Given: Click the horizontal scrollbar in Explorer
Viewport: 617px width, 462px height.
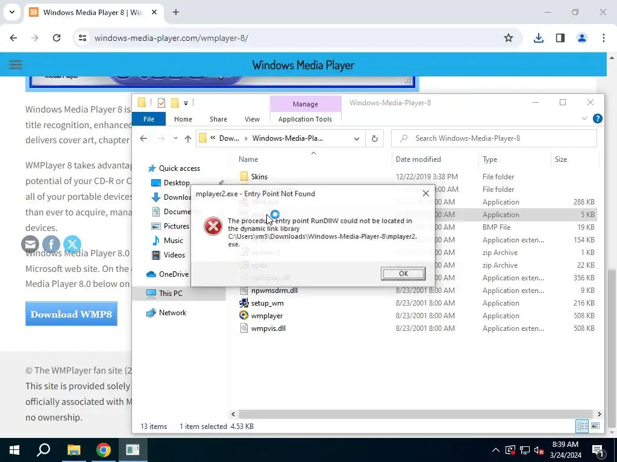Looking at the screenshot, I should point(416,414).
